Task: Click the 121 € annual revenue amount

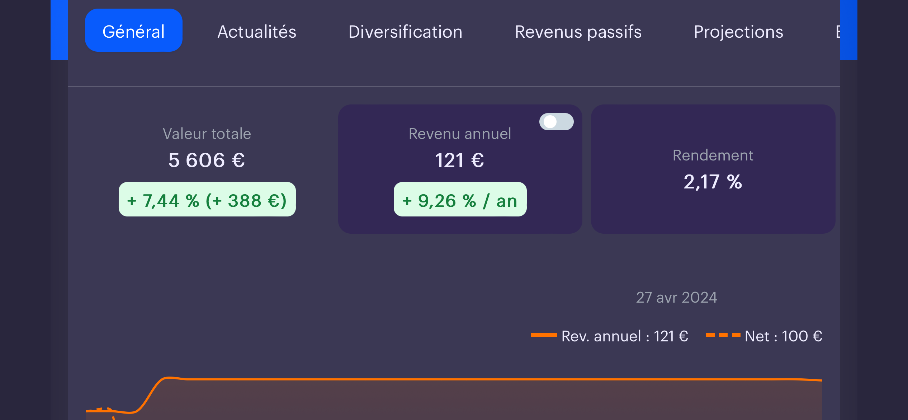Action: click(x=459, y=160)
